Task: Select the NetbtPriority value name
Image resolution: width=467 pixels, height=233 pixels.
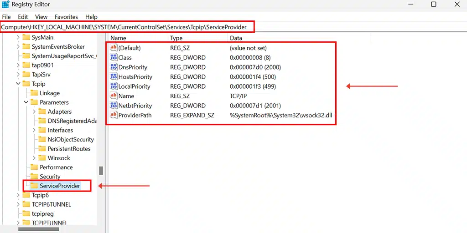Action: click(135, 106)
